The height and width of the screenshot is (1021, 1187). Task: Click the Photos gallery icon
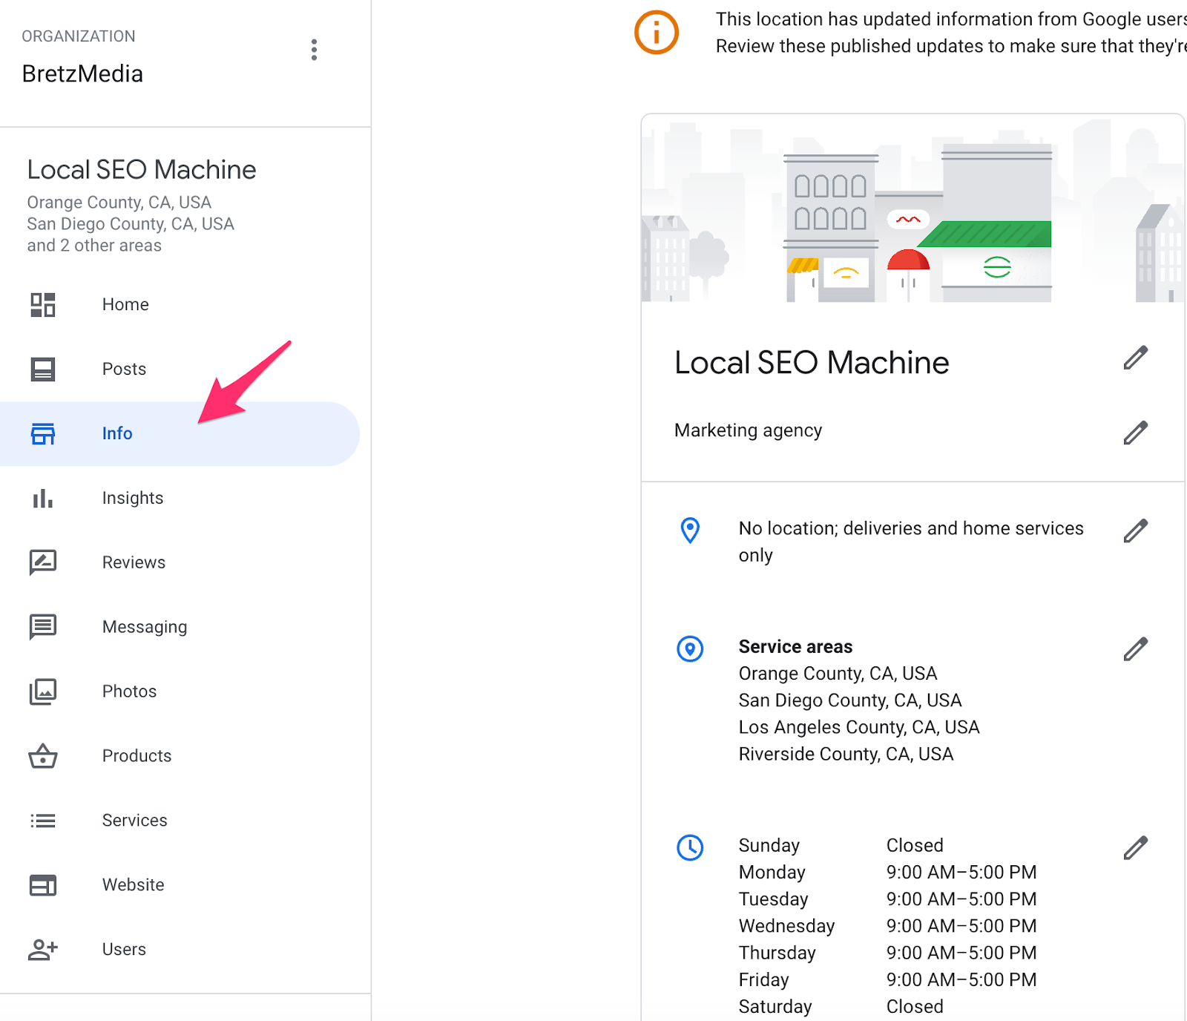(x=43, y=692)
